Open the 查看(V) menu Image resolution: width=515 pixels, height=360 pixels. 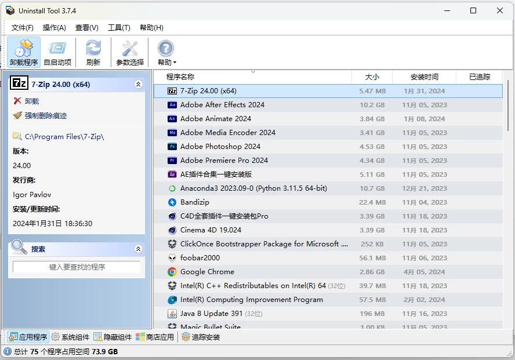(85, 27)
